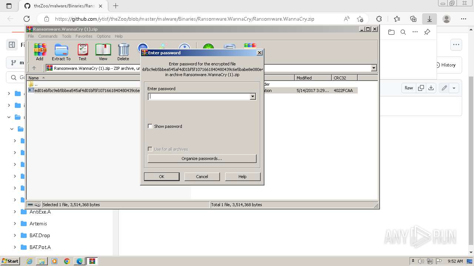Click Cancel in password dialog
474x266 pixels.
pyautogui.click(x=202, y=177)
